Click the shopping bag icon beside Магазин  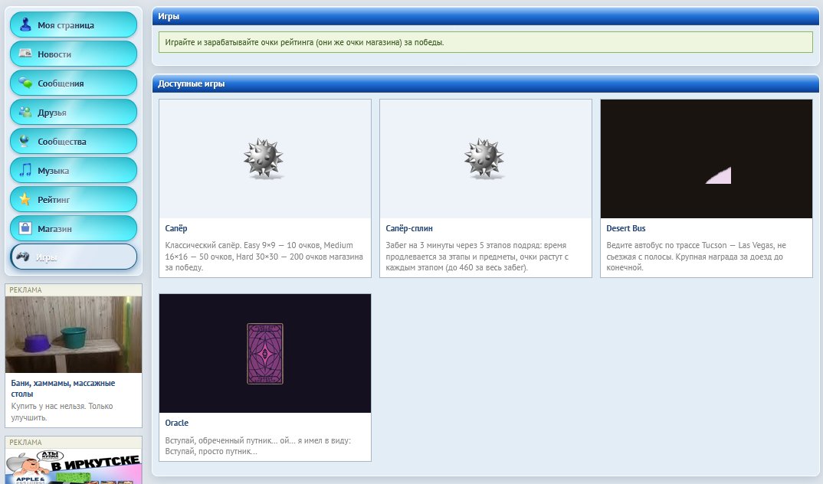click(x=25, y=228)
